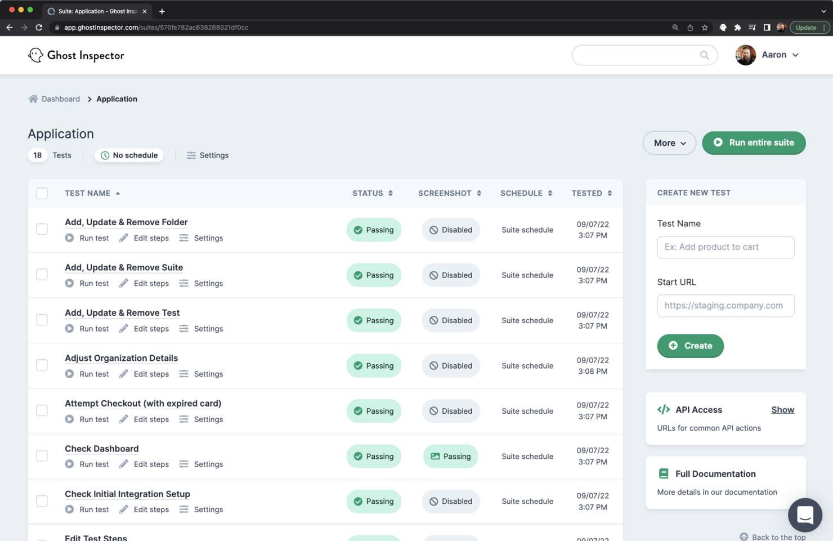The image size is (833, 541).
Task: Sort by Status column
Action: pos(373,193)
